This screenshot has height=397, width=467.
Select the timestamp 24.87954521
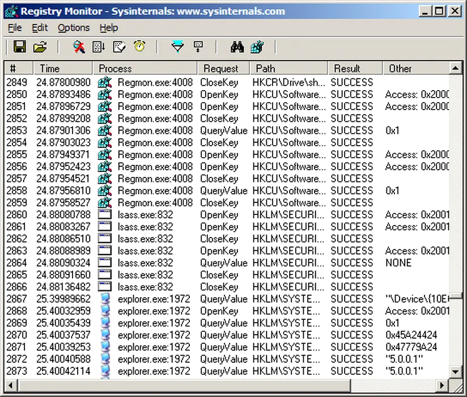(63, 179)
